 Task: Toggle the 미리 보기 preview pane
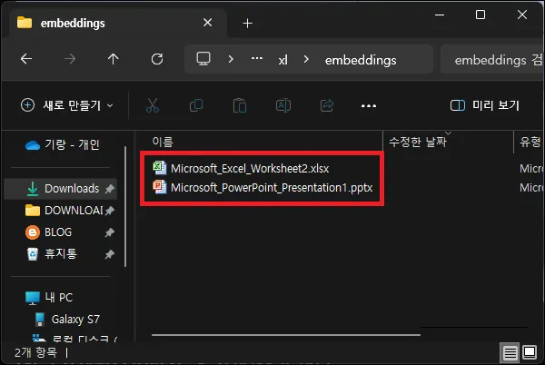[x=484, y=105]
